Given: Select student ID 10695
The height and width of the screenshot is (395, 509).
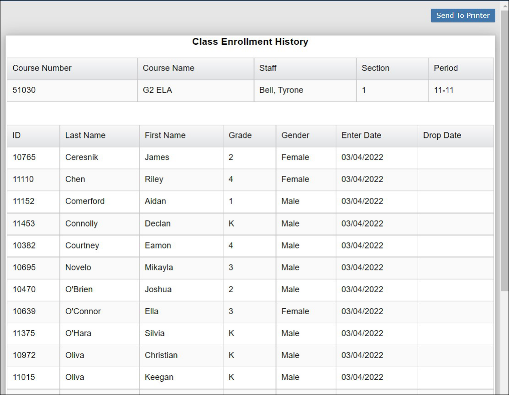Looking at the screenshot, I should 24,268.
